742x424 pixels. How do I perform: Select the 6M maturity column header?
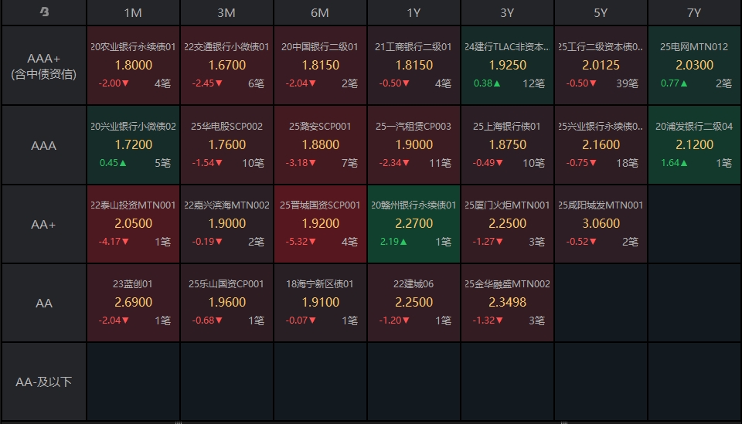pos(320,13)
